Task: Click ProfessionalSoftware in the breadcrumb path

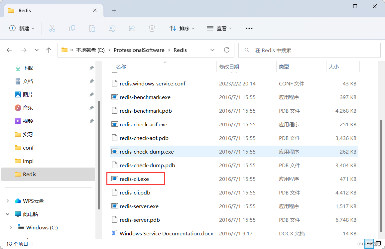Action: click(139, 50)
